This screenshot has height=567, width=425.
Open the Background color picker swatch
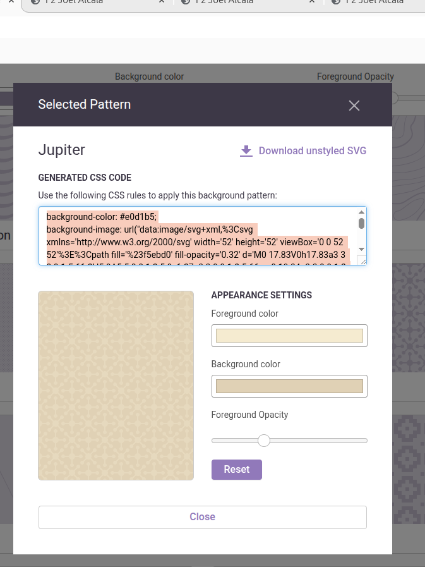coord(289,386)
